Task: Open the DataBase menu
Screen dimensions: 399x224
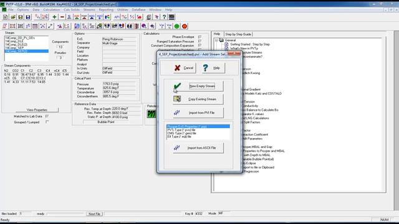Action: (x=138, y=10)
